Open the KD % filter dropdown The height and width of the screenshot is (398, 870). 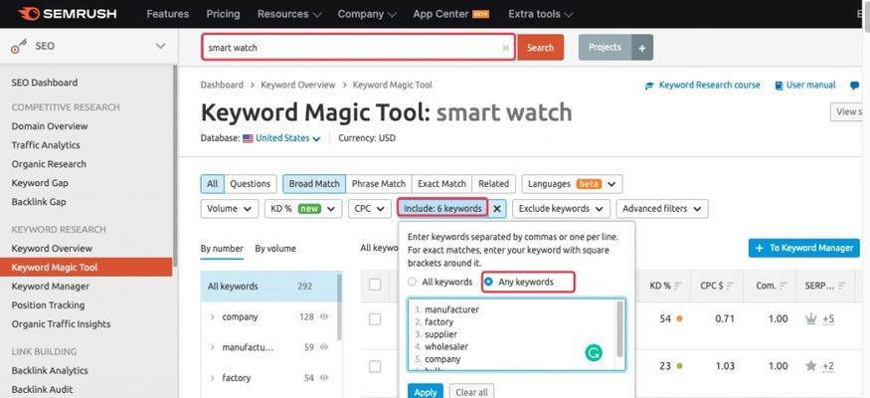click(x=303, y=209)
